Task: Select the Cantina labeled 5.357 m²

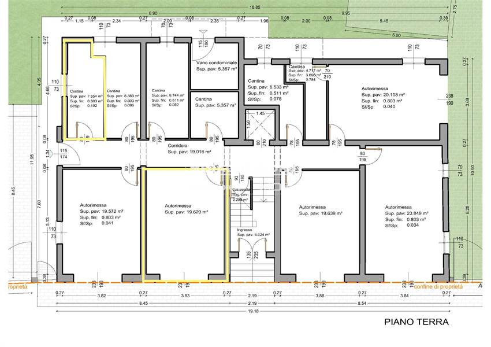Action: click(x=212, y=103)
